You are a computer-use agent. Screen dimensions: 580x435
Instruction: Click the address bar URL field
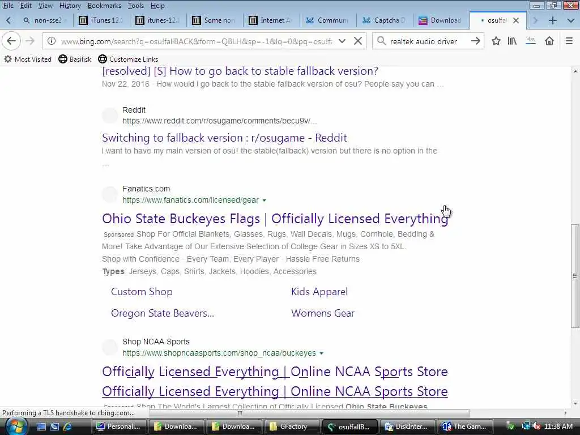(196, 41)
